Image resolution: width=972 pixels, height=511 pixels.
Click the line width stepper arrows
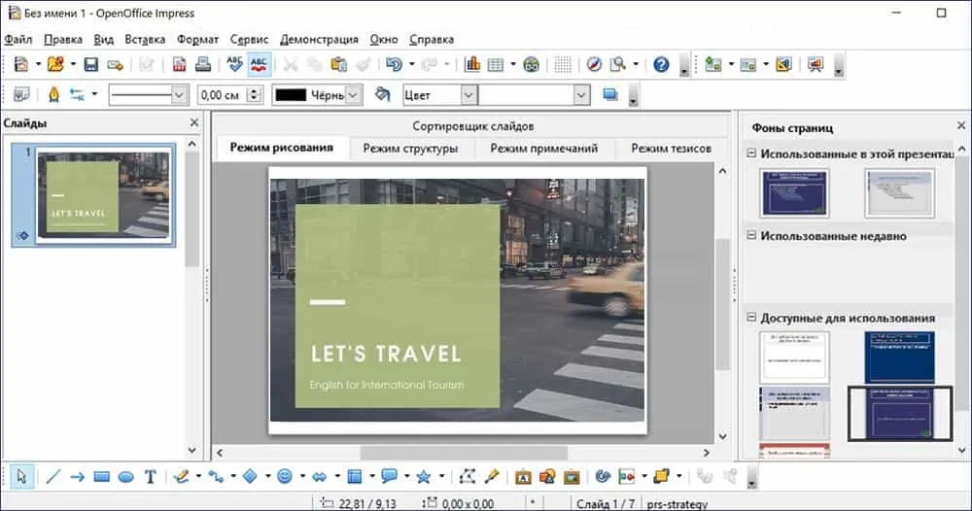(x=254, y=95)
